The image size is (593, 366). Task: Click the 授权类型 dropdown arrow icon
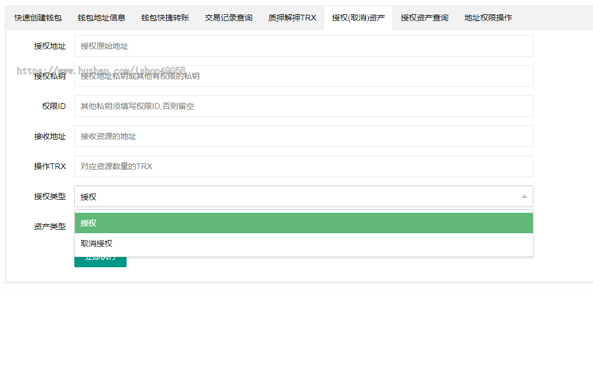(x=524, y=196)
